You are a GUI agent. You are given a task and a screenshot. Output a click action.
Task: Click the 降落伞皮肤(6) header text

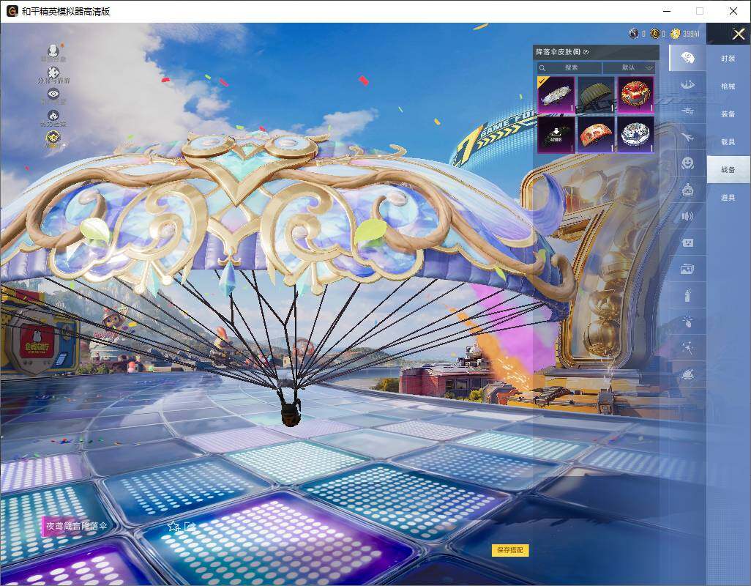(x=558, y=52)
